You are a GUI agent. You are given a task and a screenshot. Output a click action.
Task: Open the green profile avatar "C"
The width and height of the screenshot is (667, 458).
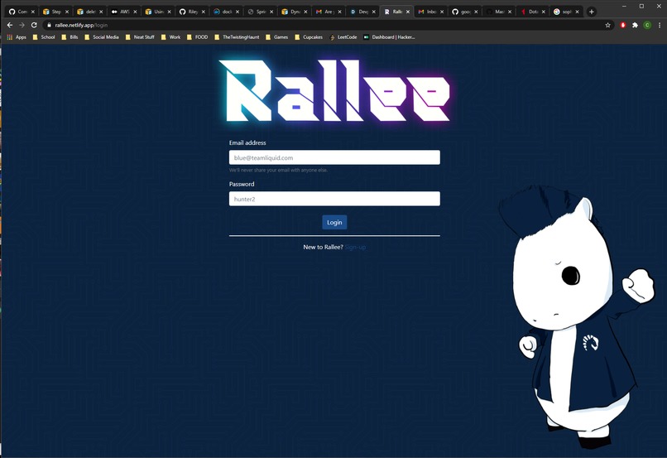(x=647, y=25)
